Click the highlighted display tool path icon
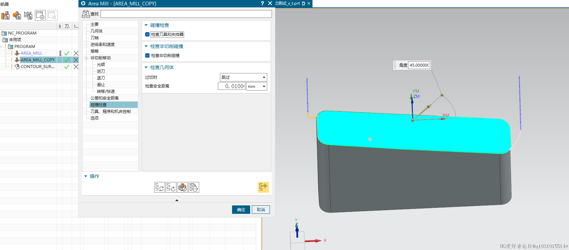 click(263, 187)
